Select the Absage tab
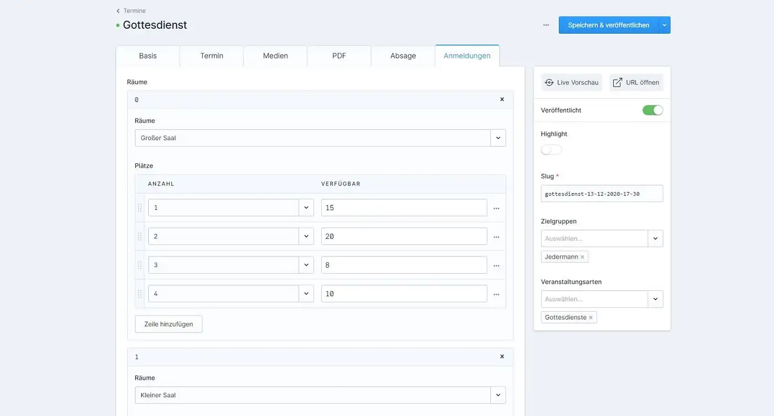 [403, 56]
